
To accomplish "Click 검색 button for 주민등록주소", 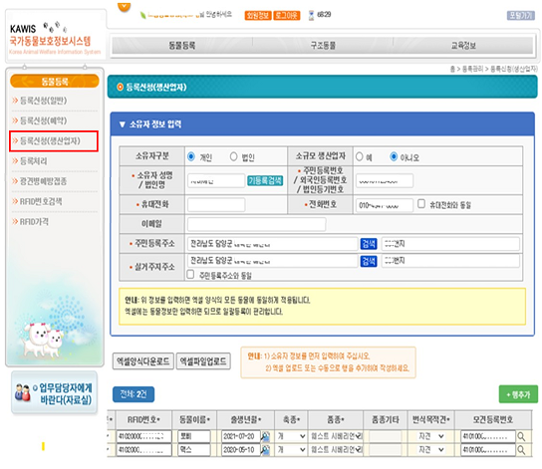I will click(x=369, y=244).
